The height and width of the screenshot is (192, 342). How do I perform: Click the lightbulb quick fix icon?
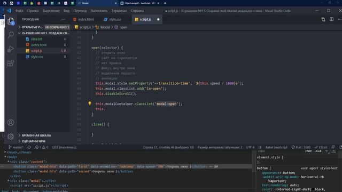(x=90, y=103)
